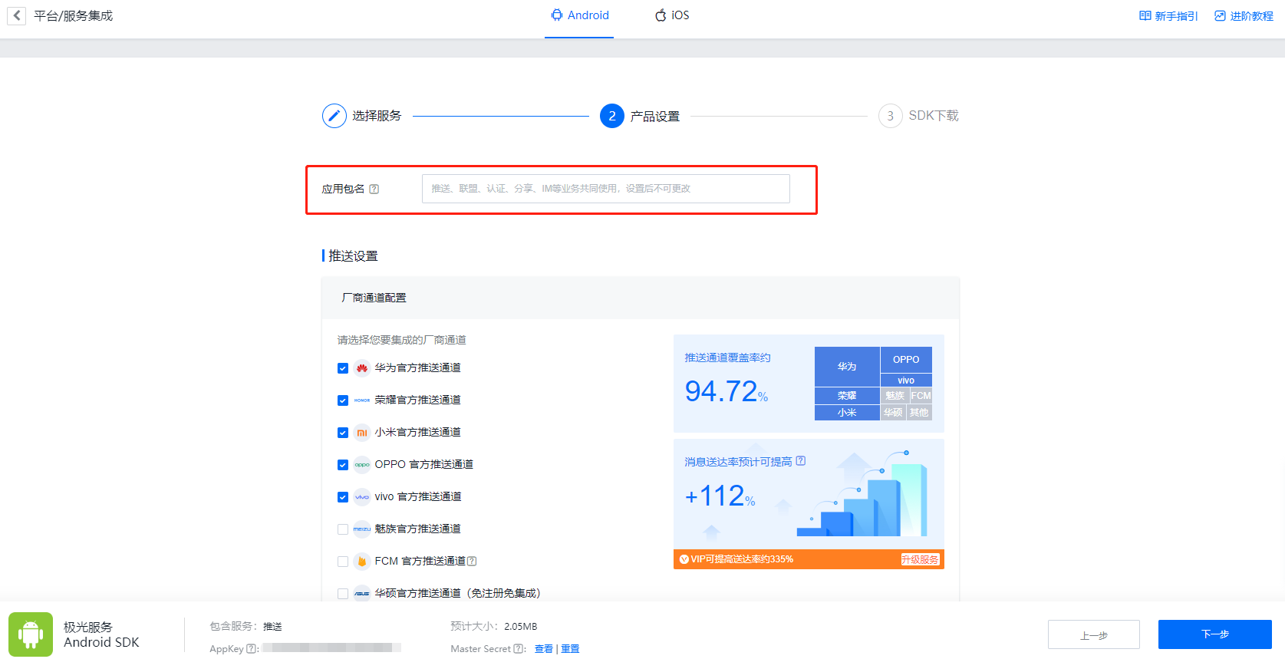Click 重置 to reset Master Secret
Viewport: 1285px width, 659px height.
pyautogui.click(x=570, y=649)
